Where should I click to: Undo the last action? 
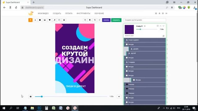click(95, 20)
